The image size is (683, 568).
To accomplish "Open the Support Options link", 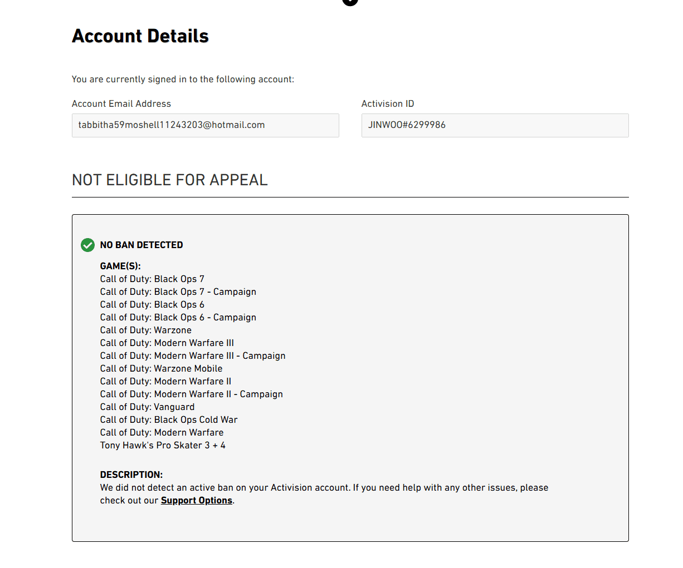I will pyautogui.click(x=197, y=500).
